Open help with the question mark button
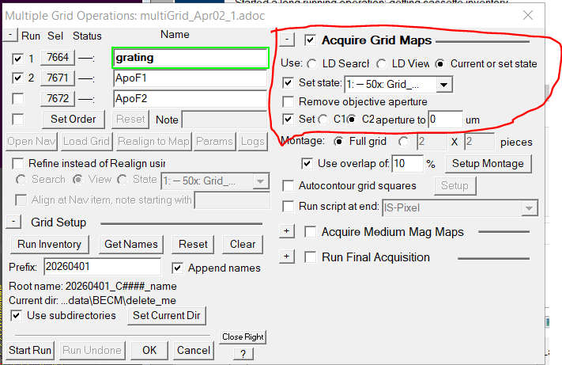 tap(243, 354)
